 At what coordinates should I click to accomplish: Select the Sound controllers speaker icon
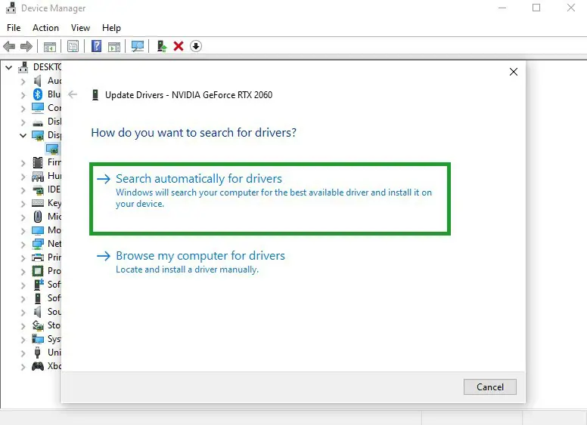pos(37,312)
